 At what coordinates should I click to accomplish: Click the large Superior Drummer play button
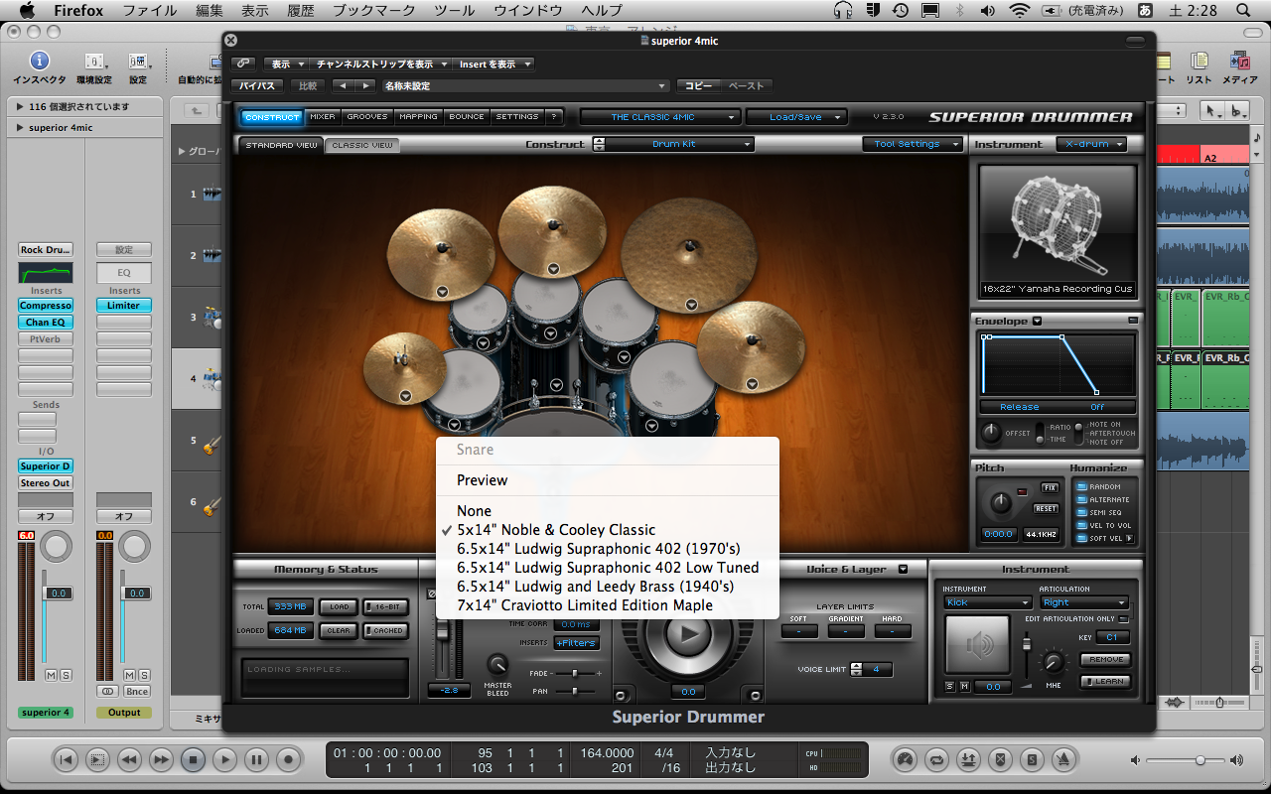(x=689, y=636)
